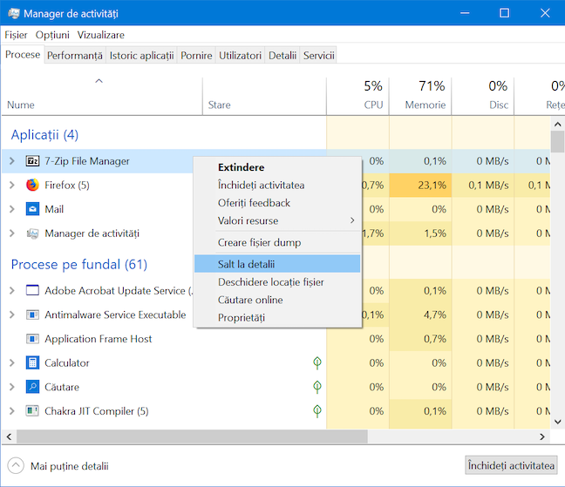The image size is (565, 487).
Task: Click the Calculator app icon
Action: coord(32,362)
